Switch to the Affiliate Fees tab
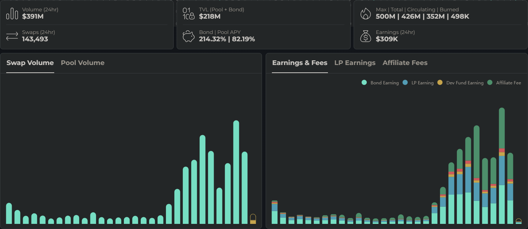This screenshot has height=229, width=528. (405, 63)
